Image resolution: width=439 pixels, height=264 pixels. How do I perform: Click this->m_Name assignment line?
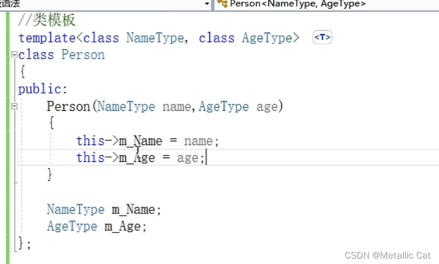[x=148, y=141]
